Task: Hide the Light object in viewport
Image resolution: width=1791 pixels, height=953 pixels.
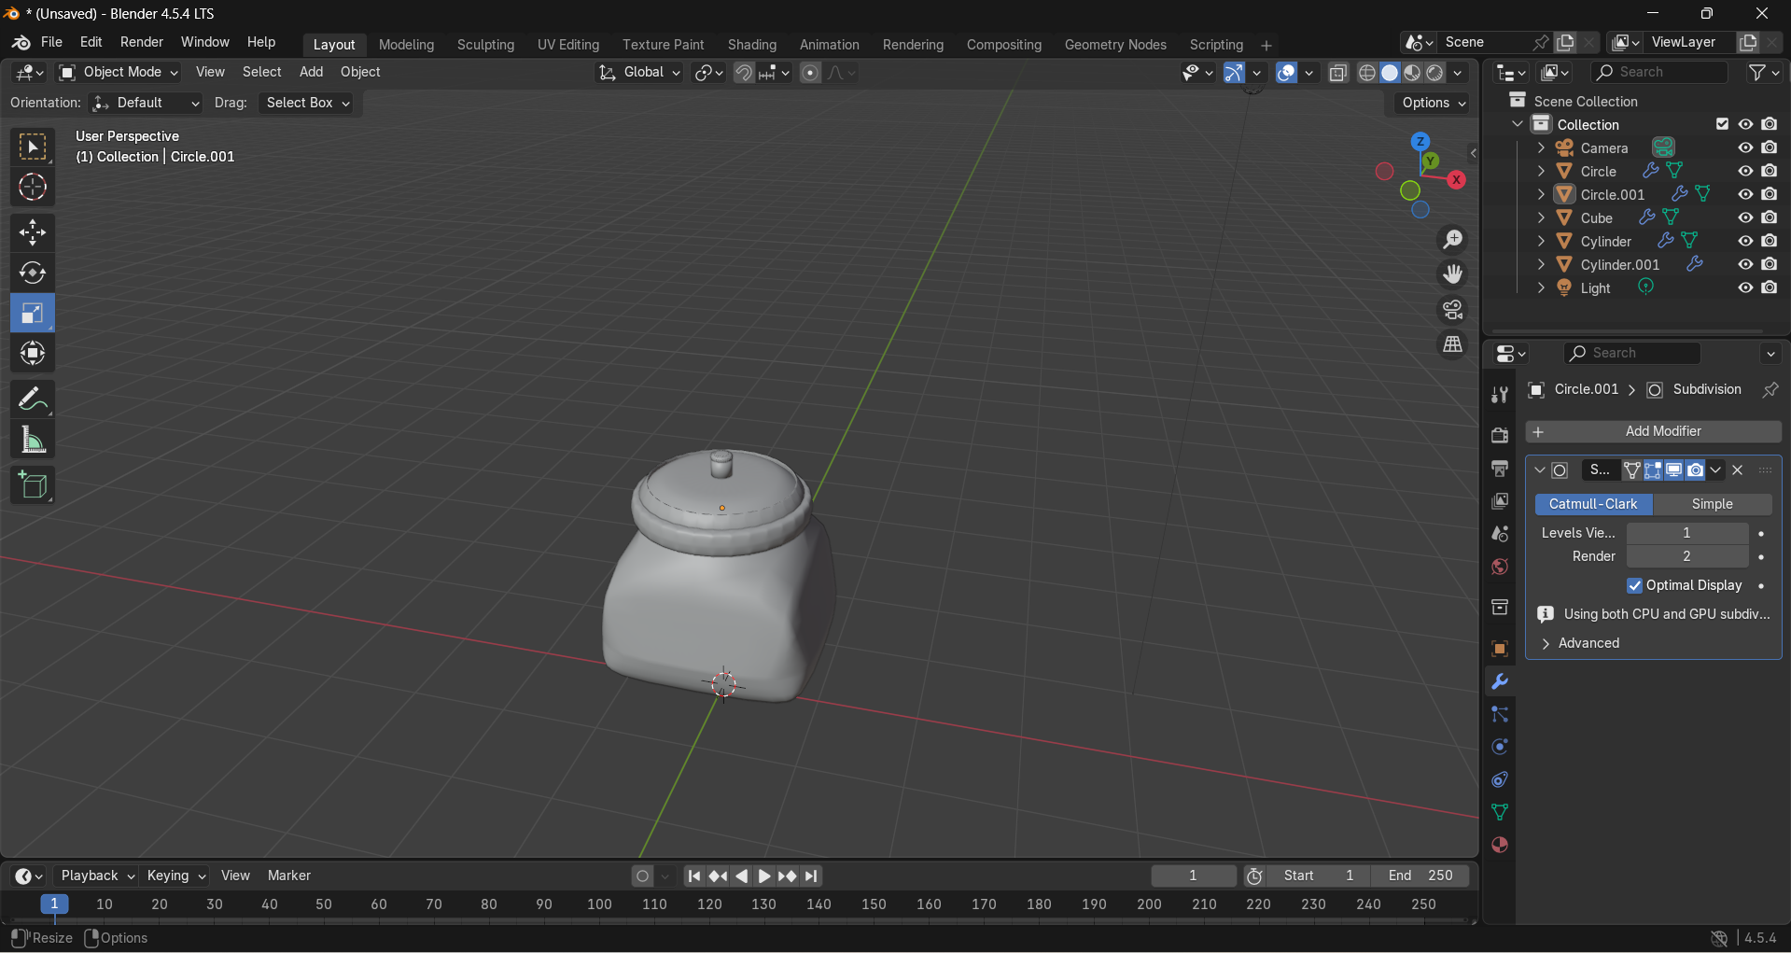Action: click(1744, 287)
